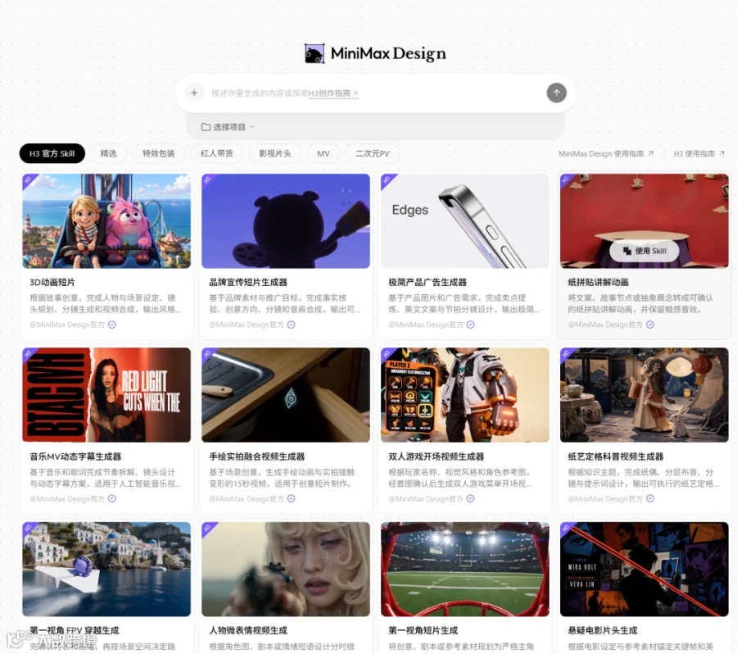Open the 第一视角短片生成 stadium thumbnail
Screen dimensions: 737x654
[465, 570]
